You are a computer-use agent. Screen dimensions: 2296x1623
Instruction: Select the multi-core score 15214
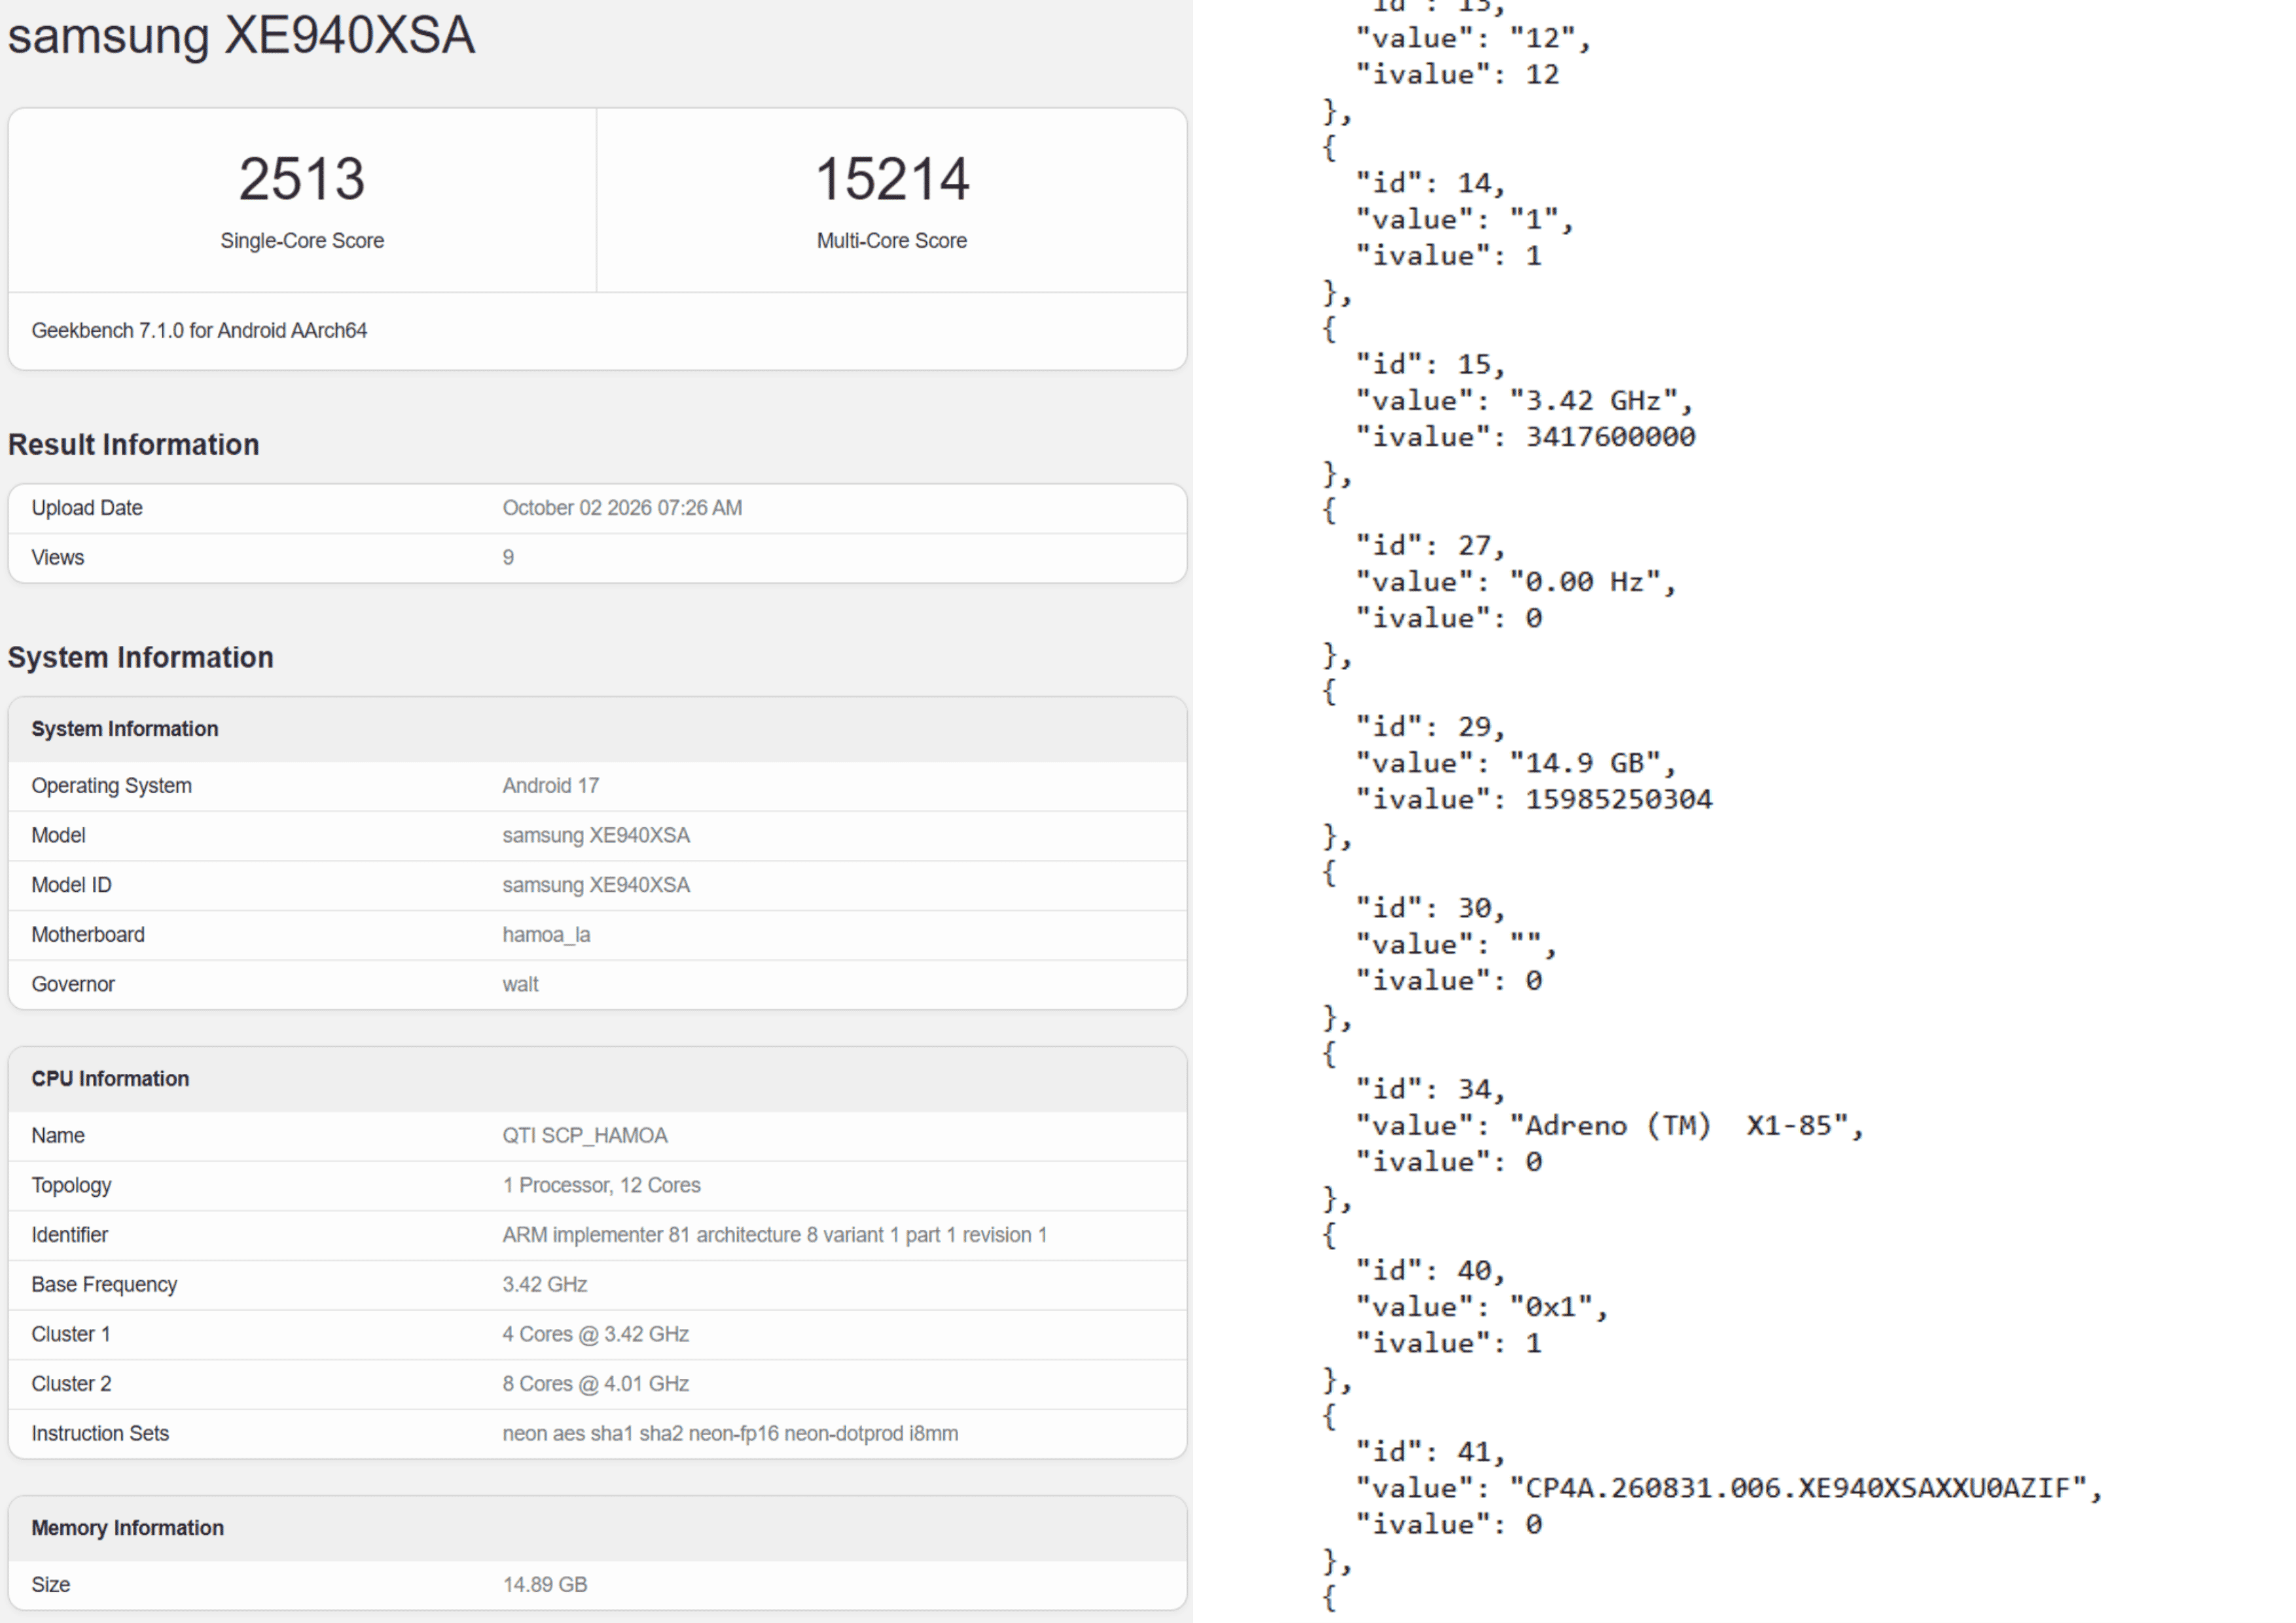click(x=892, y=179)
